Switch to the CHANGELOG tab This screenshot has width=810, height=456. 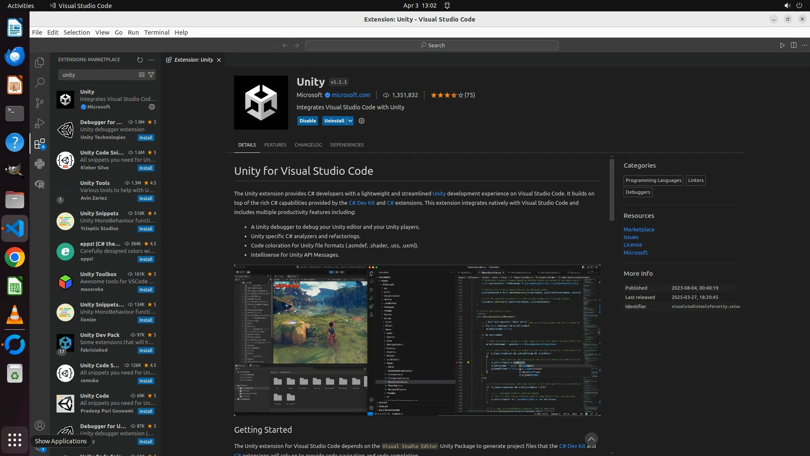point(308,145)
